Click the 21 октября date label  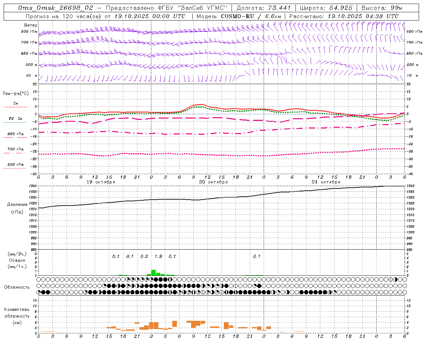[326, 182]
